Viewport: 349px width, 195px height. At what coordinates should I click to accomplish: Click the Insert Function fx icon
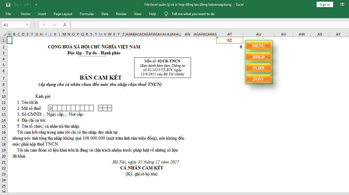(x=65, y=25)
